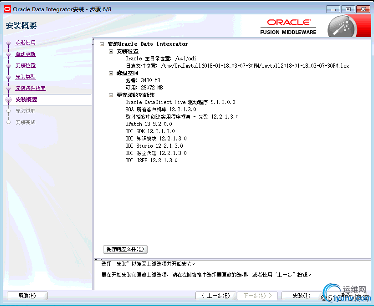Click 保存响应文件(S) button

click(125, 249)
